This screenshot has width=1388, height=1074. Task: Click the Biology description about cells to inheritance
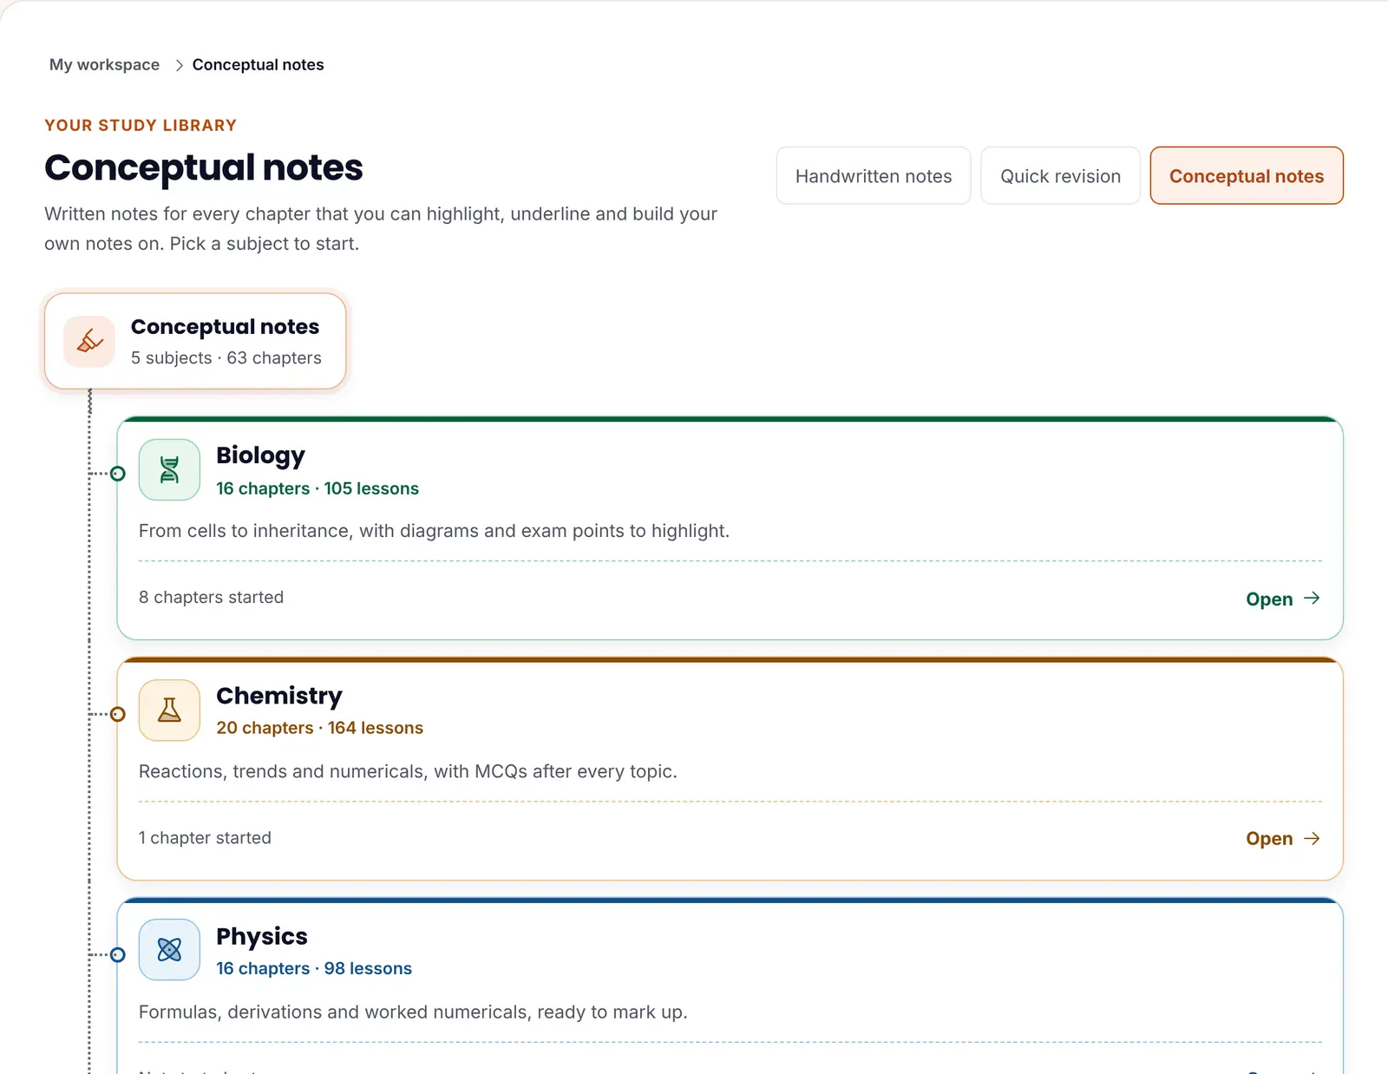coord(434,531)
